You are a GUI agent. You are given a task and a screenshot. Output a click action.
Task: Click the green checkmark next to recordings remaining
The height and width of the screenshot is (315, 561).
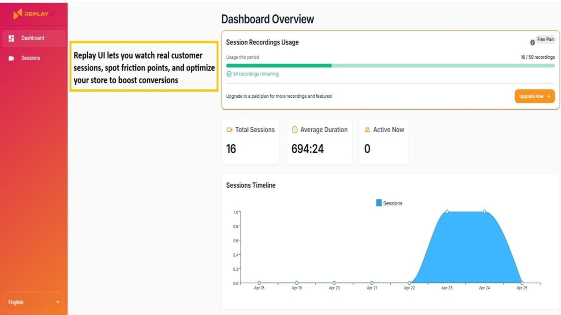coord(229,74)
